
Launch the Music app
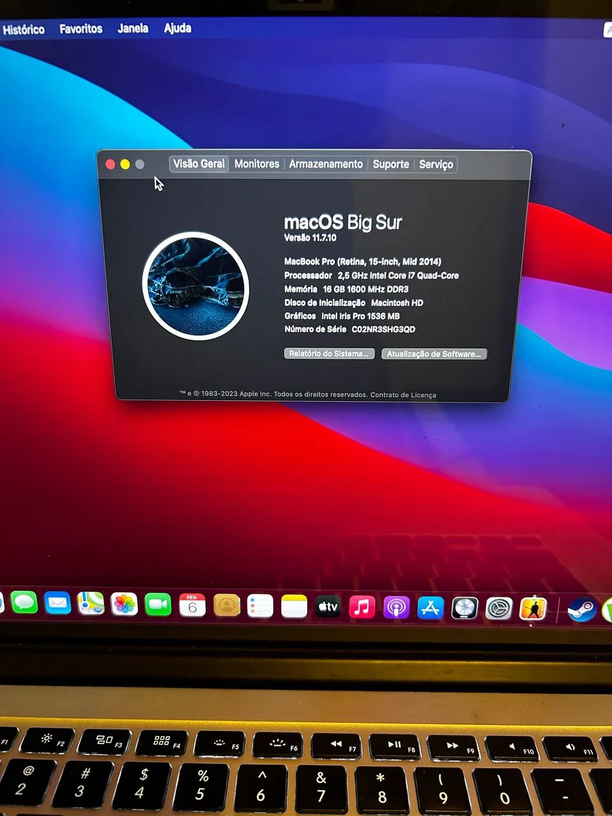[361, 607]
